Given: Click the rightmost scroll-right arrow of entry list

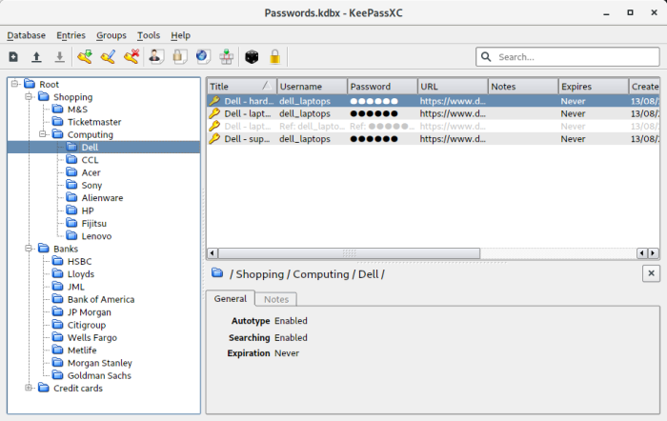Looking at the screenshot, I should [x=653, y=253].
